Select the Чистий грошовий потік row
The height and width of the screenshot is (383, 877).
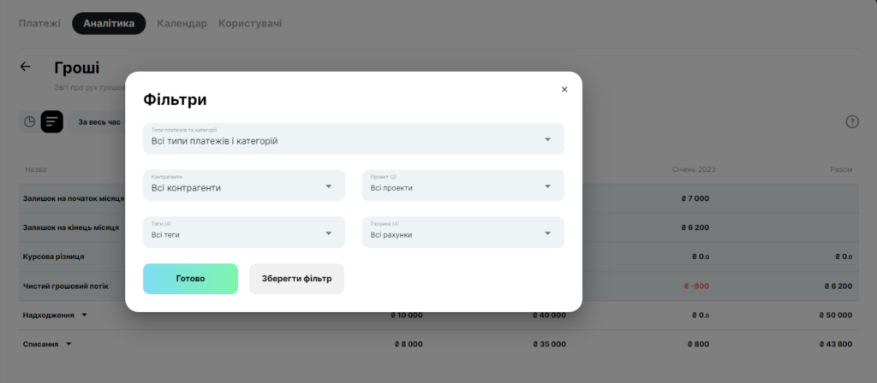pos(438,286)
